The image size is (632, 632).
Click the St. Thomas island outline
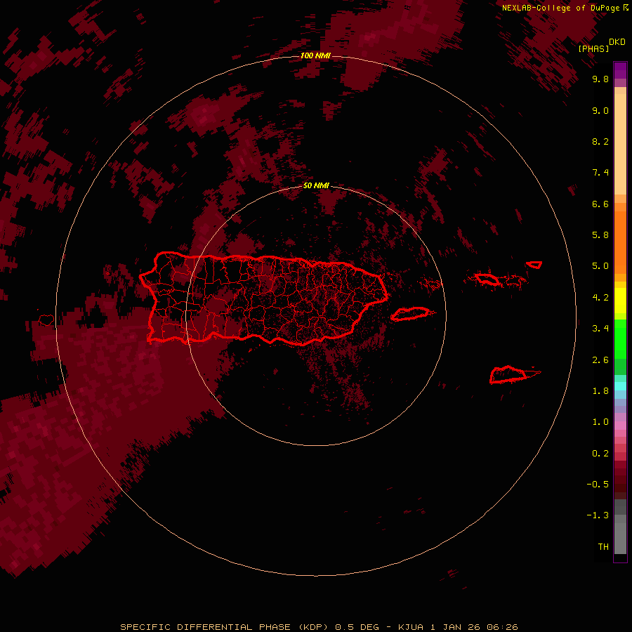click(488, 279)
